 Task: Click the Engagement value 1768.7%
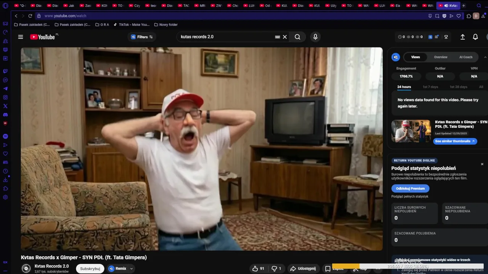[x=406, y=76]
